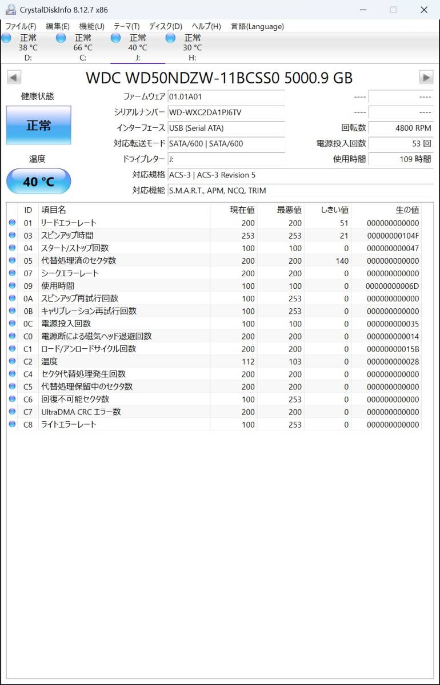
Task: Click status dot for ID C6 回復不可能セクタ数
Action: point(13,399)
